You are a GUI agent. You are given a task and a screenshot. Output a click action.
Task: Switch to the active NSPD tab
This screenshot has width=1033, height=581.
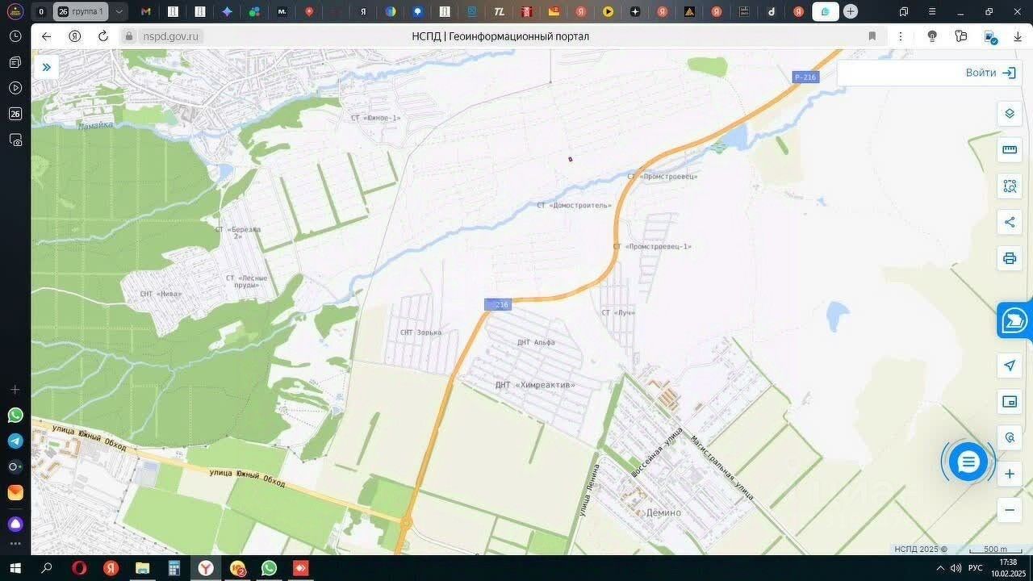[x=825, y=11]
